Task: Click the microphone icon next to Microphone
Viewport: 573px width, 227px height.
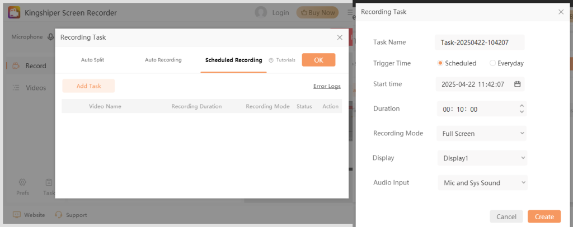Action: pyautogui.click(x=51, y=37)
